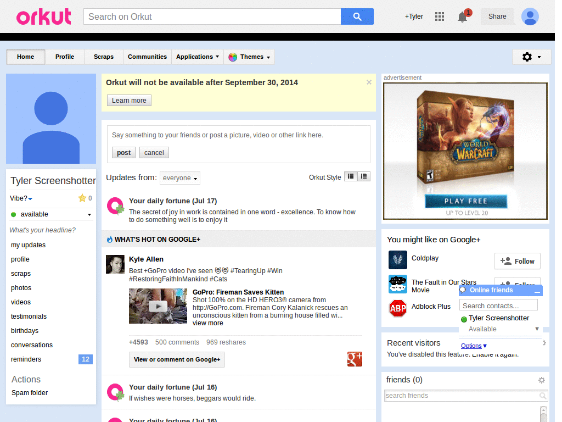Click the Google+ red logo icon
562x422 pixels.
coord(355,359)
